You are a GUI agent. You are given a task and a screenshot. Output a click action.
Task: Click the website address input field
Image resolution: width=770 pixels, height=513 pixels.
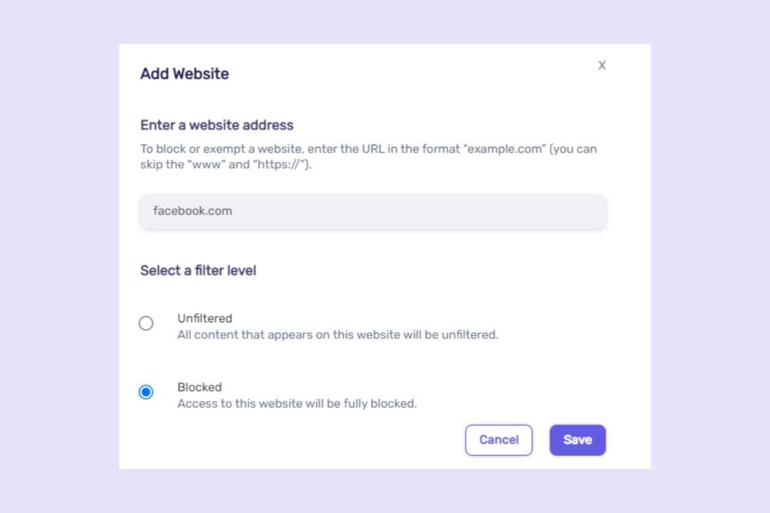(372, 211)
